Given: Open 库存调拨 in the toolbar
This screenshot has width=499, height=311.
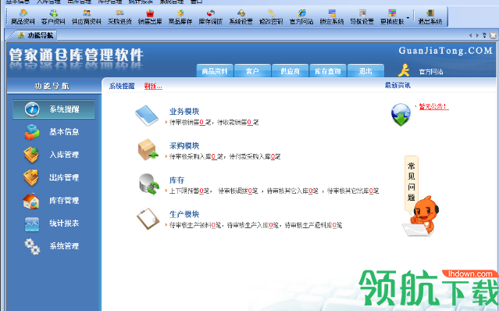Looking at the screenshot, I should (x=210, y=17).
